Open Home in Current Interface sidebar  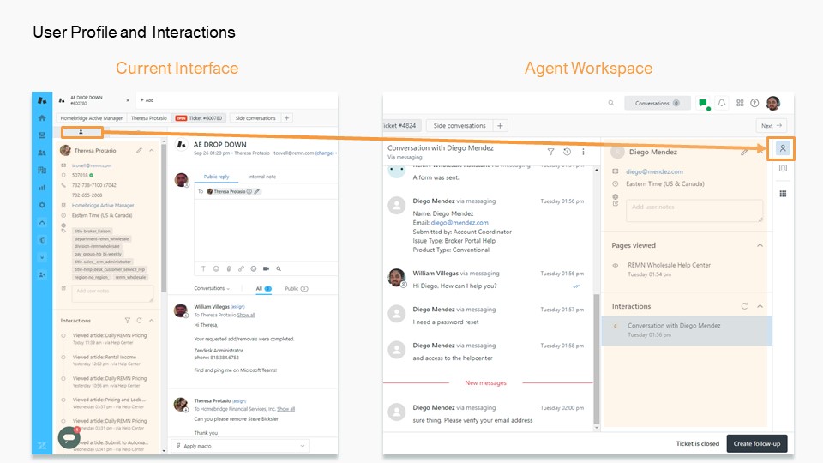click(42, 118)
